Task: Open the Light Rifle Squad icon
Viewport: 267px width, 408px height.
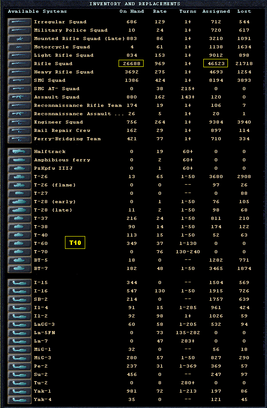Action: pos(19,55)
